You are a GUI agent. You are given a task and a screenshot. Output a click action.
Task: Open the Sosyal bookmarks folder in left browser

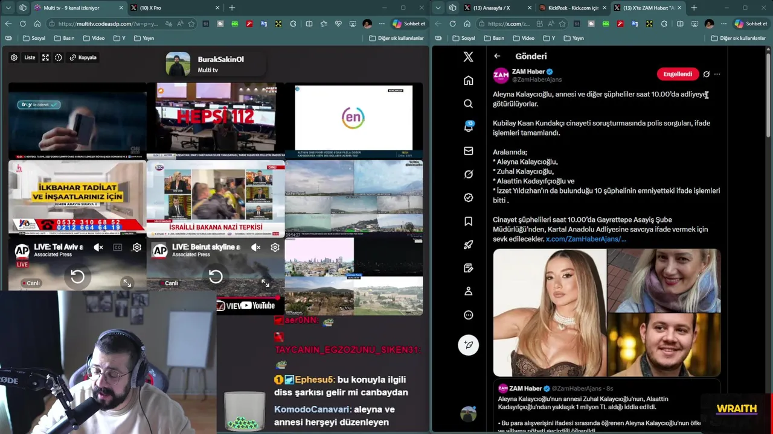tap(34, 38)
